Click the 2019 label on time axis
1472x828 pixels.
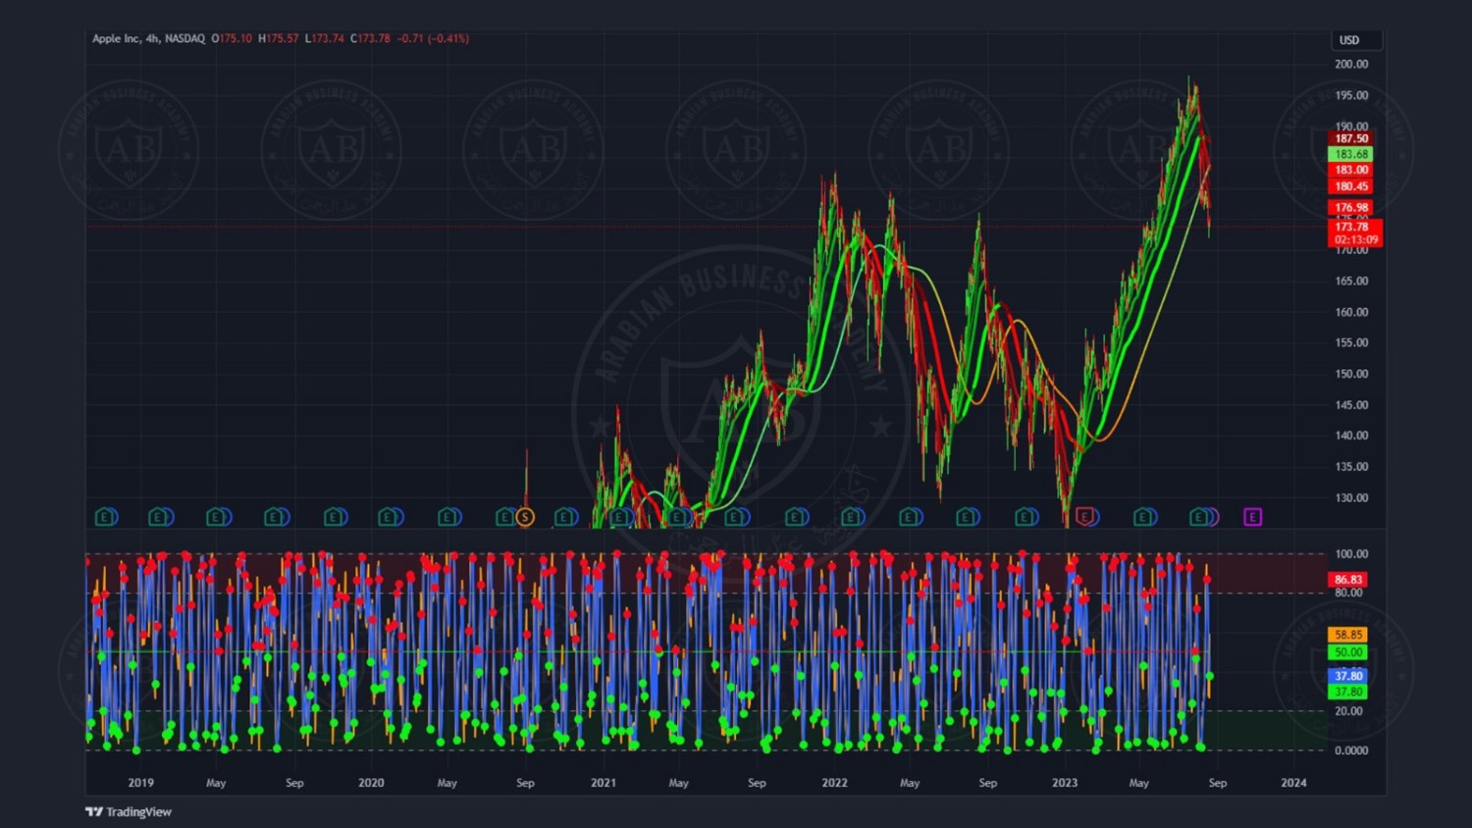140,783
